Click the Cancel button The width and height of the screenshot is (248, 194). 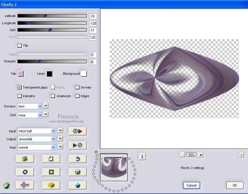pyautogui.click(x=192, y=185)
